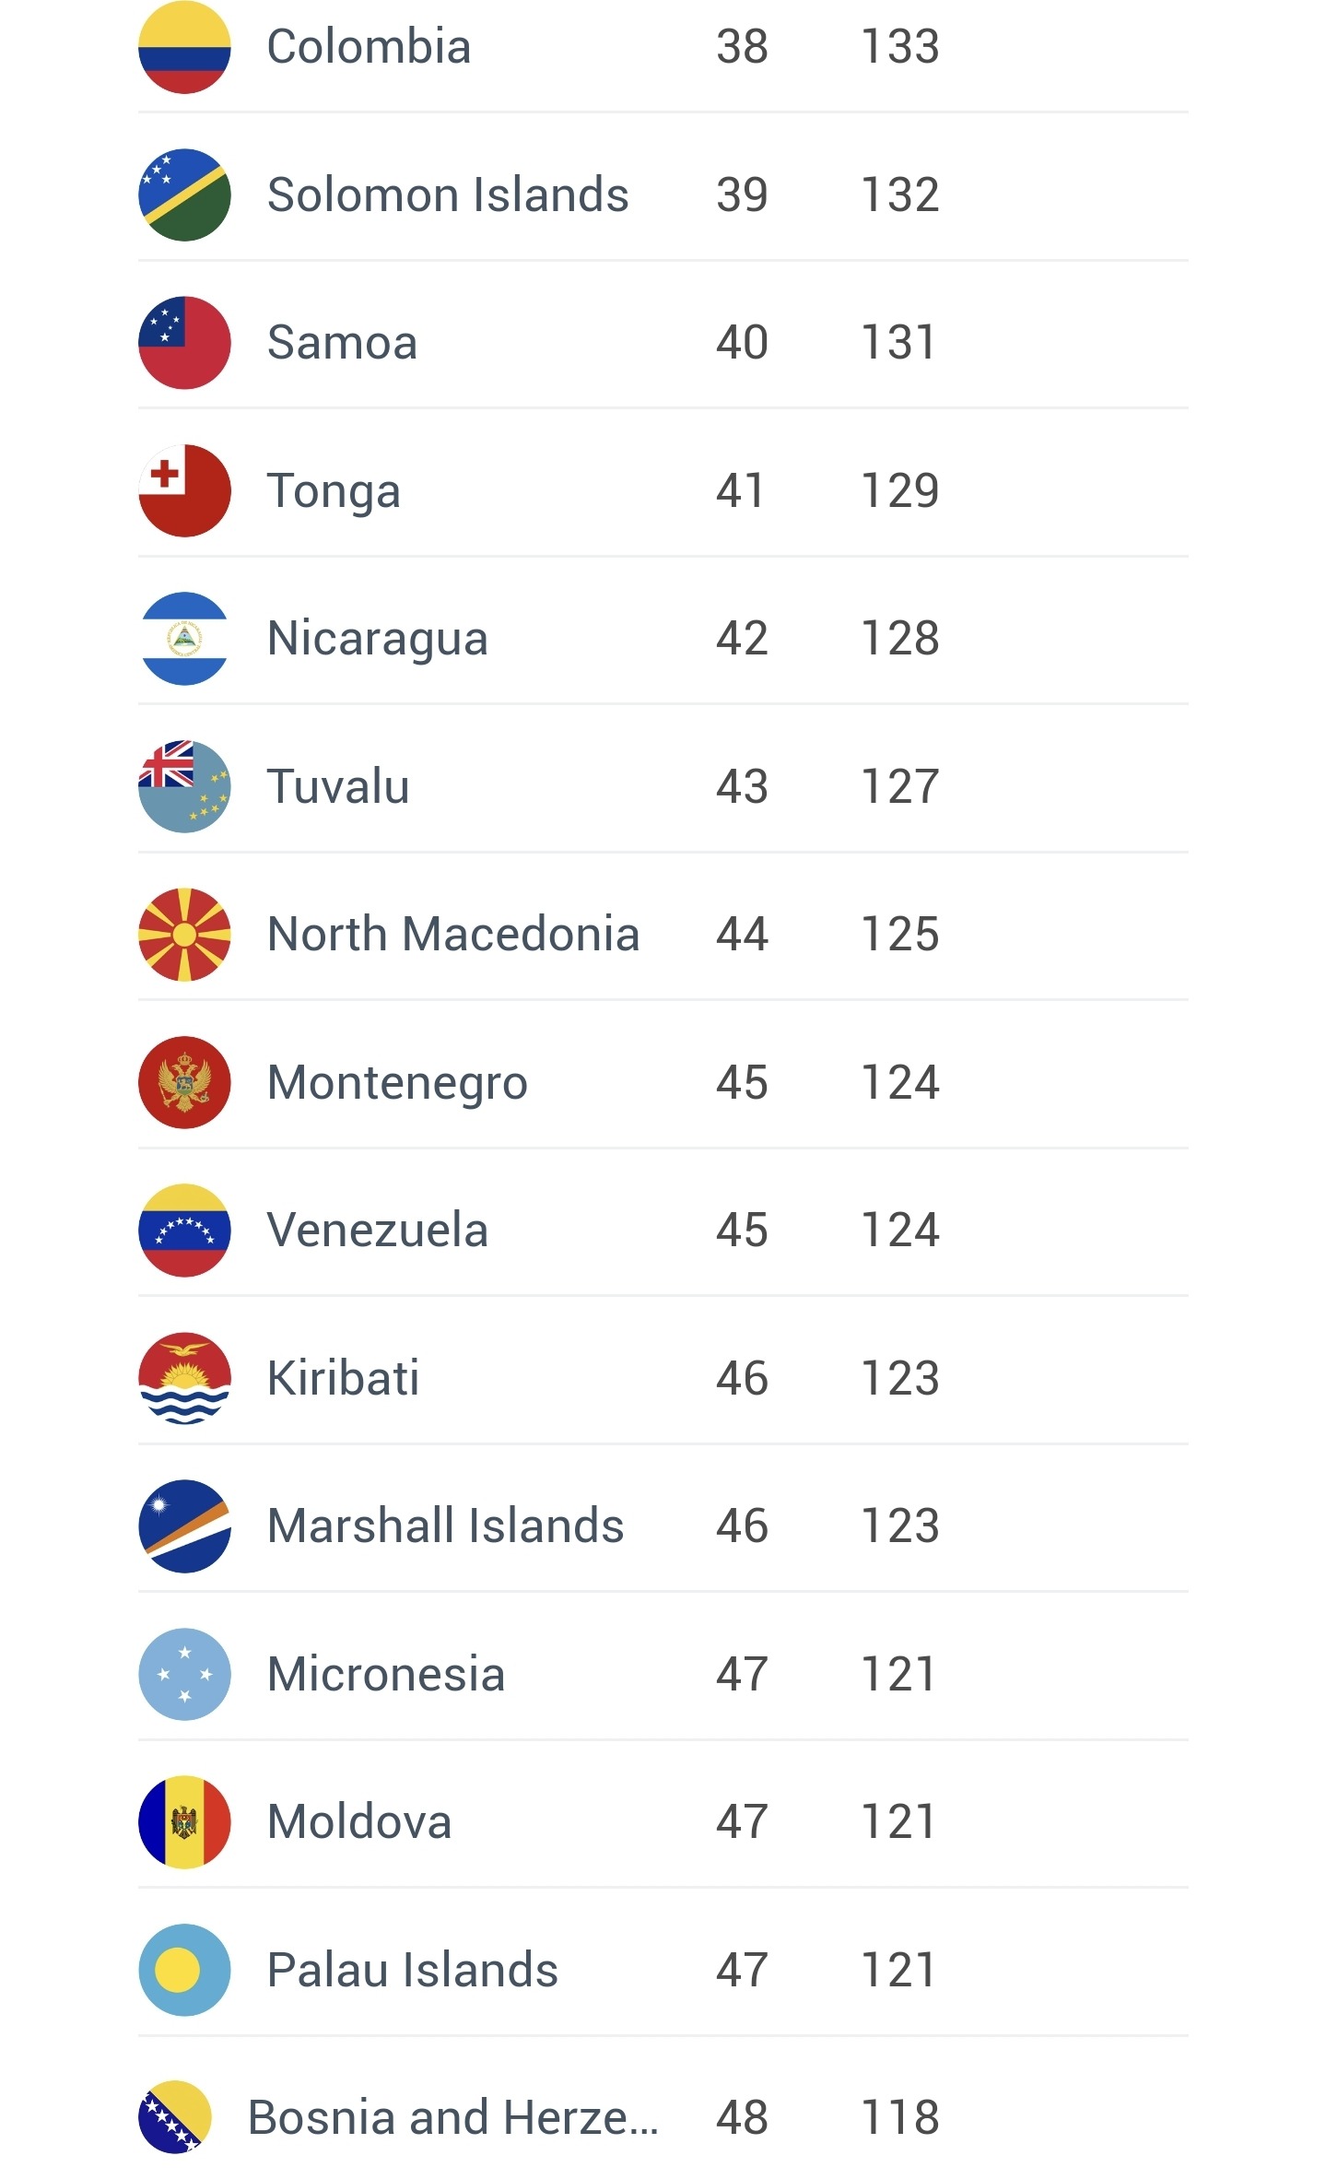Tap the Kiribati flag icon
The height and width of the screenshot is (2179, 1326).
click(184, 1378)
